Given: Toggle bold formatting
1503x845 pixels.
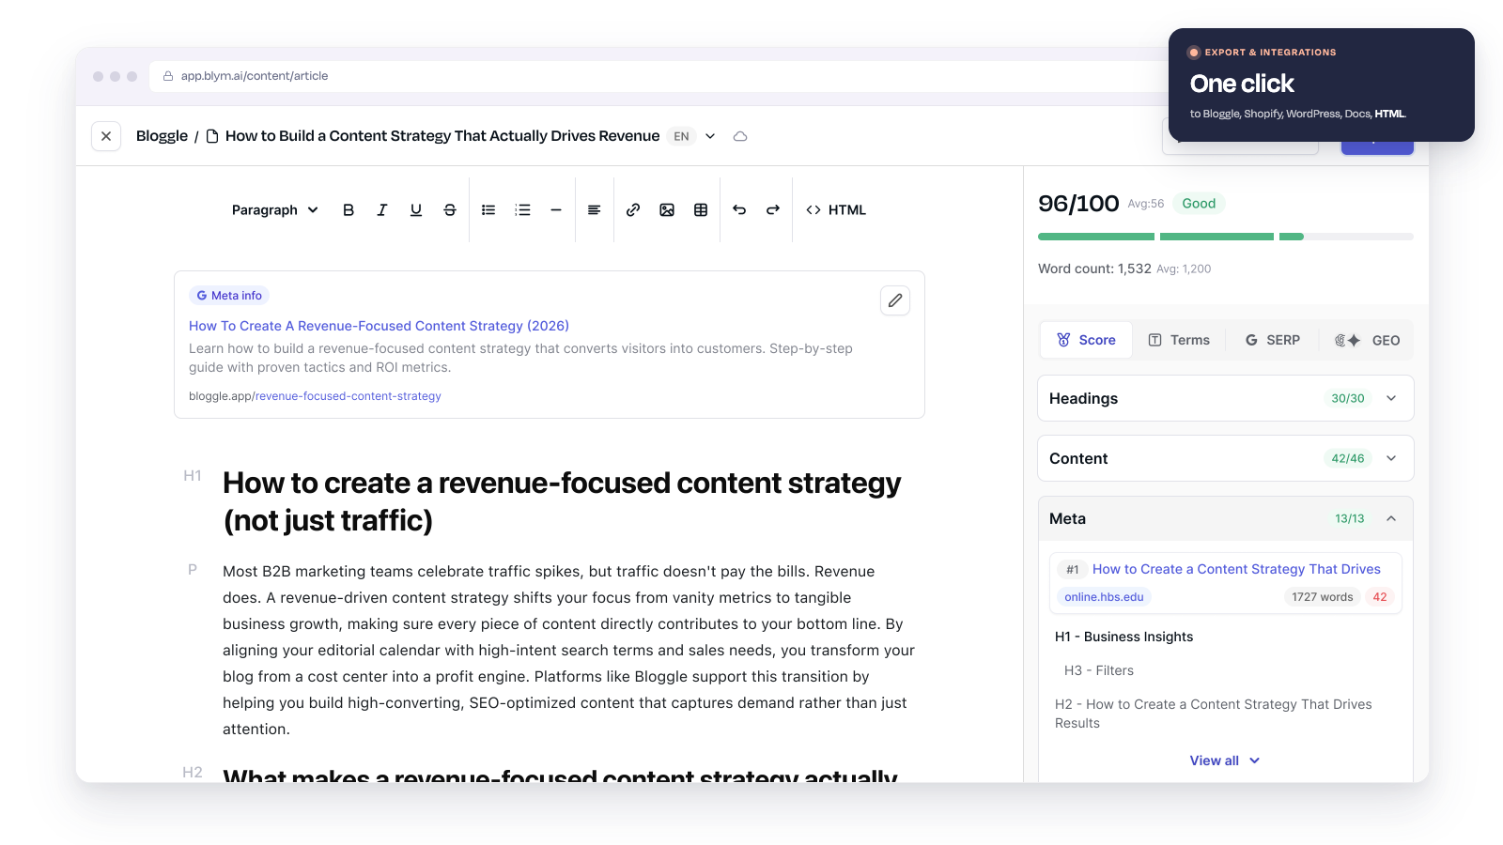Looking at the screenshot, I should tap(349, 210).
